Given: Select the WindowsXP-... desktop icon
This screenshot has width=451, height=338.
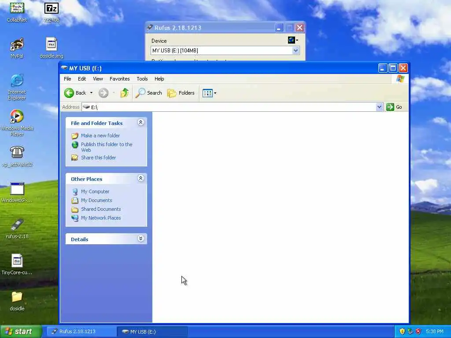Looking at the screenshot, I should pos(17,193).
